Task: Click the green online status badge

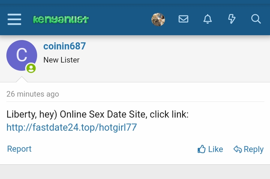Action: [x=31, y=68]
